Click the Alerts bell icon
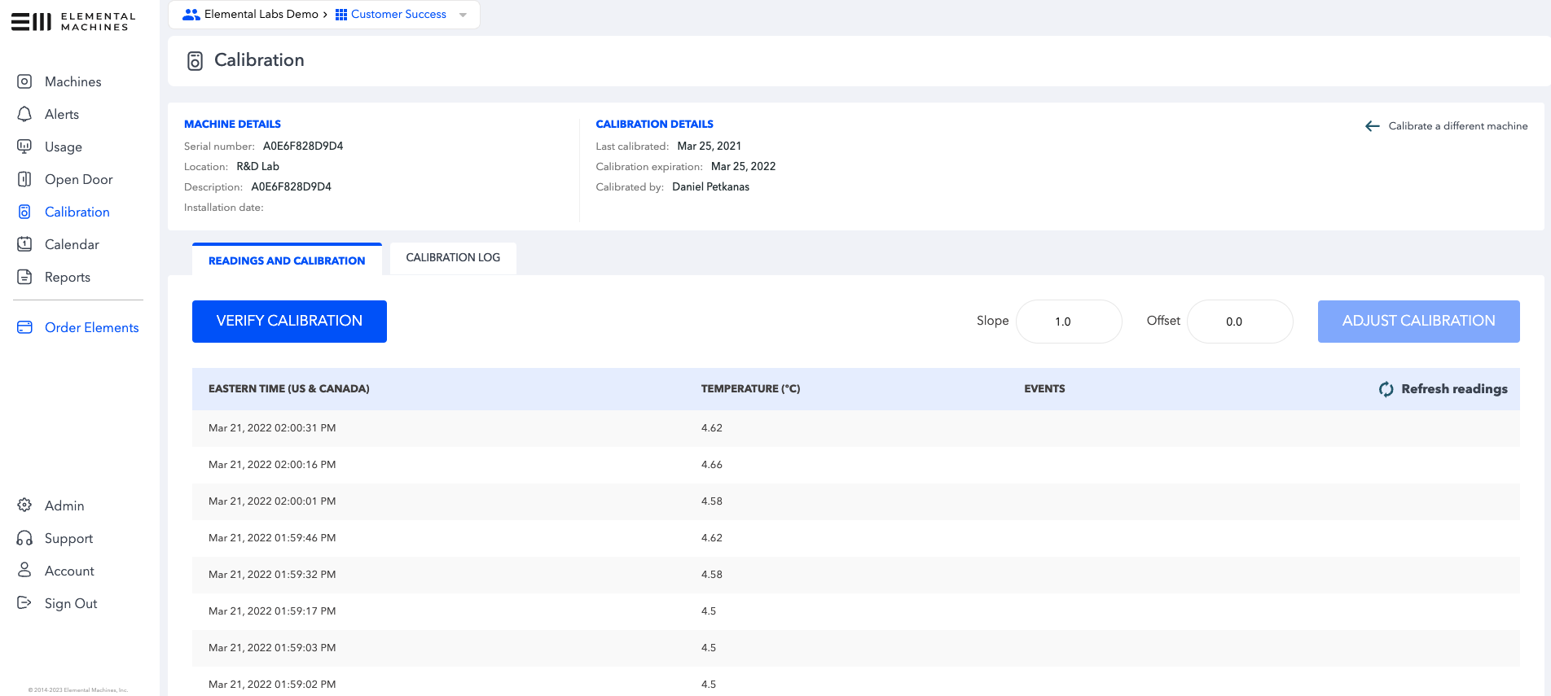1551x696 pixels. tap(24, 114)
